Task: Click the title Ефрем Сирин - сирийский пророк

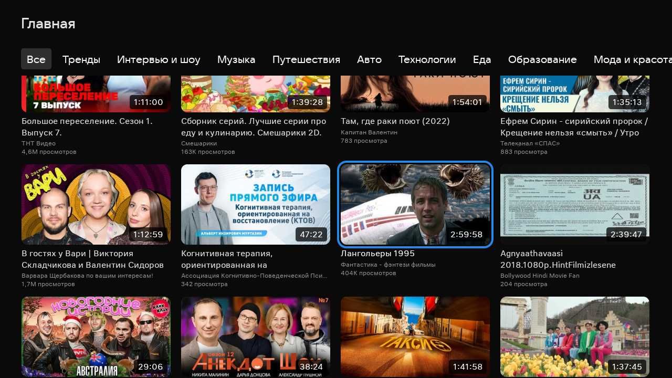Action: coord(574,127)
